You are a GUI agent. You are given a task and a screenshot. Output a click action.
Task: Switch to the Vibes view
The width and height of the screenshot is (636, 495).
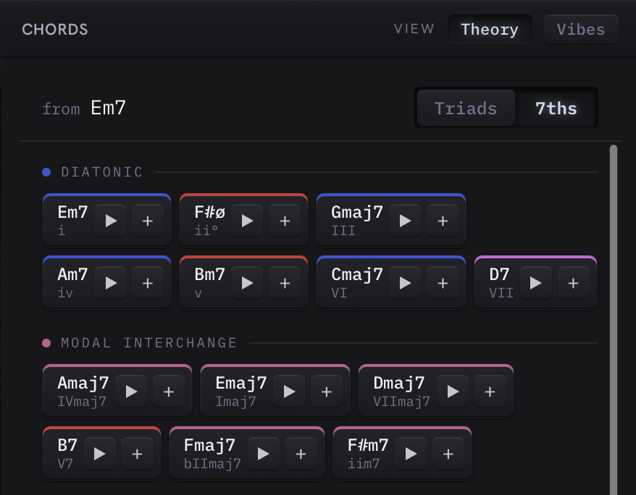click(x=581, y=29)
